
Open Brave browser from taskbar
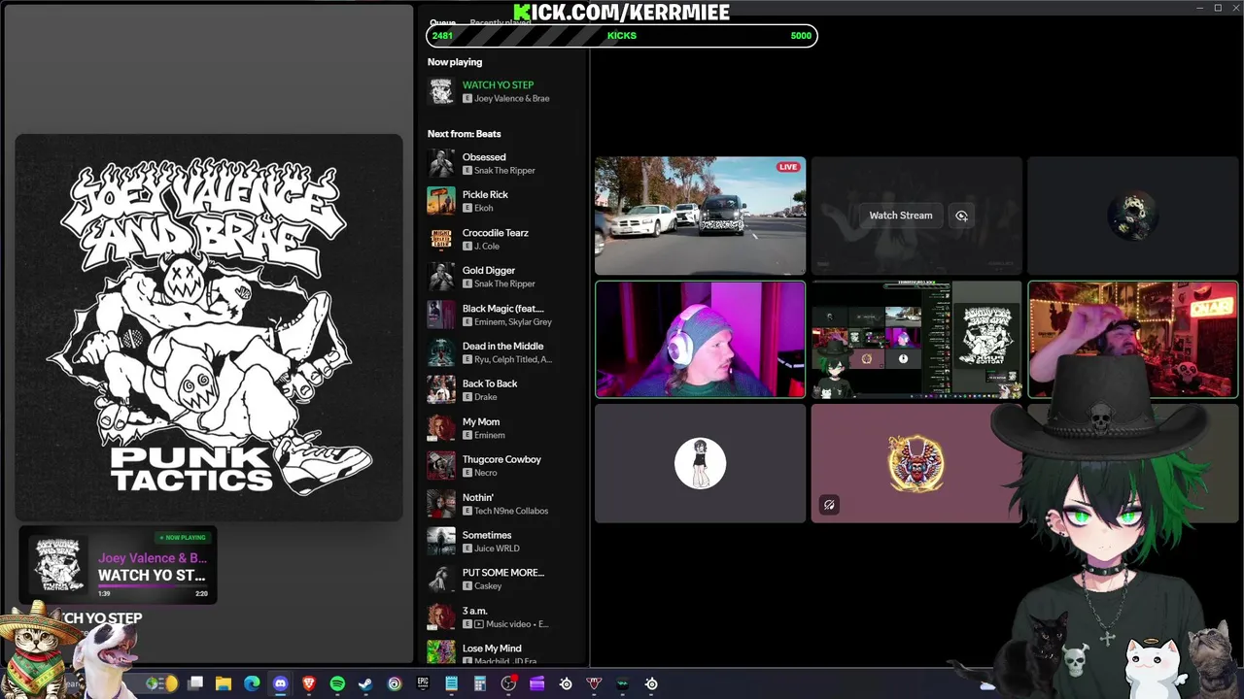(x=309, y=683)
